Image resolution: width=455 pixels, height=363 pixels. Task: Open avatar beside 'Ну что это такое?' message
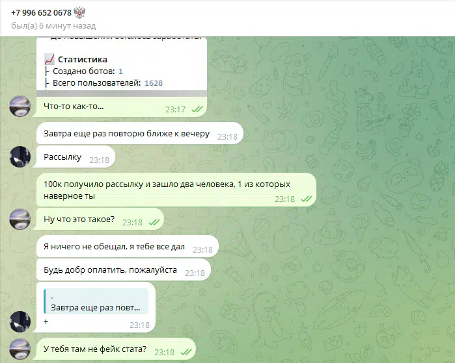pyautogui.click(x=20, y=219)
